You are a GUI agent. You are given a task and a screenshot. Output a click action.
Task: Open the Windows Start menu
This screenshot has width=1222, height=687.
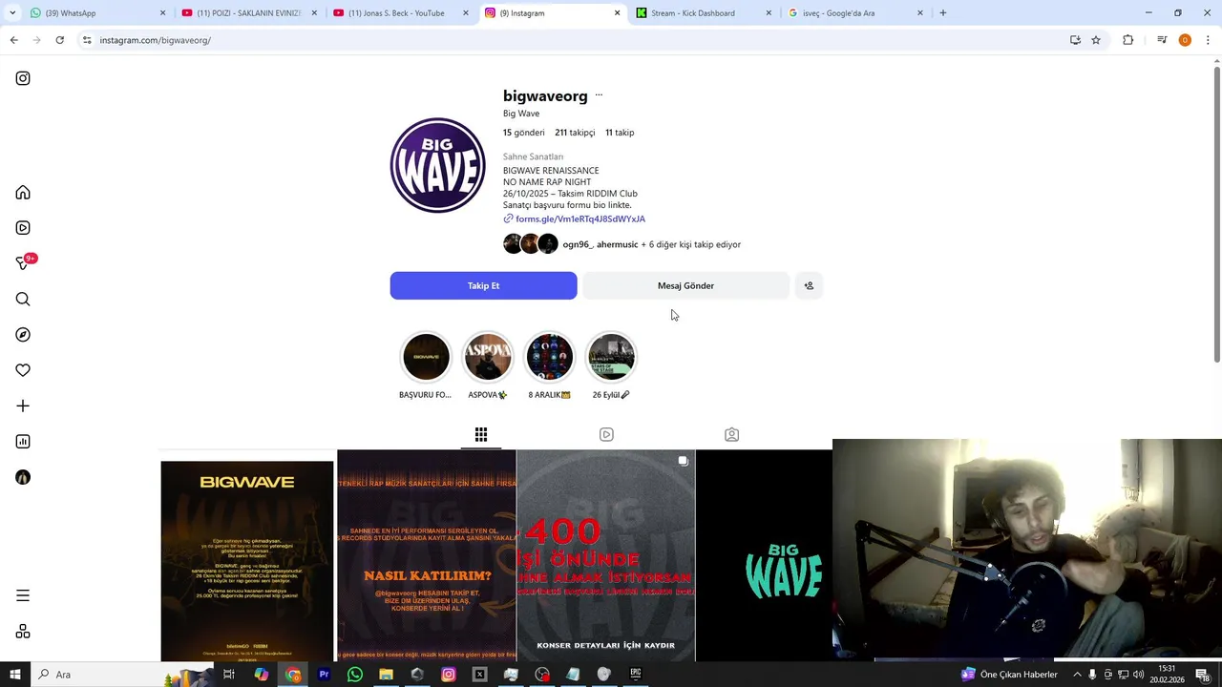(x=14, y=675)
